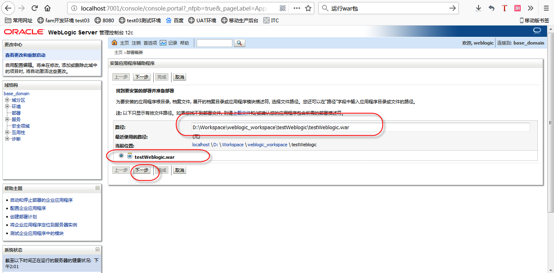The height and width of the screenshot is (273, 554).
Task: Click weblogic_workspace in location path
Action: [x=267, y=145]
